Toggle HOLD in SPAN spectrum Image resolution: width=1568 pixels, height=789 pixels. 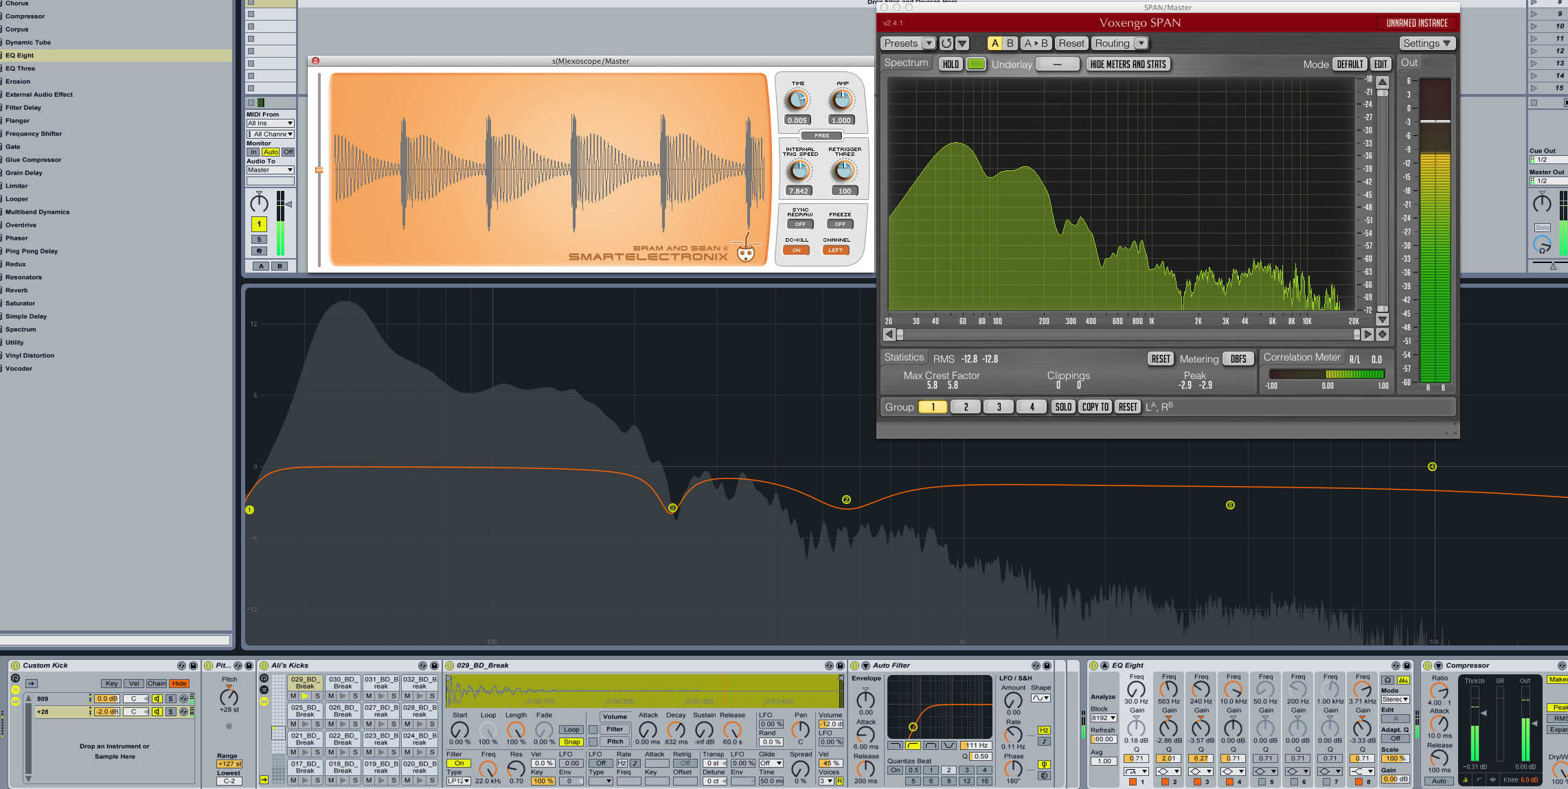[951, 64]
